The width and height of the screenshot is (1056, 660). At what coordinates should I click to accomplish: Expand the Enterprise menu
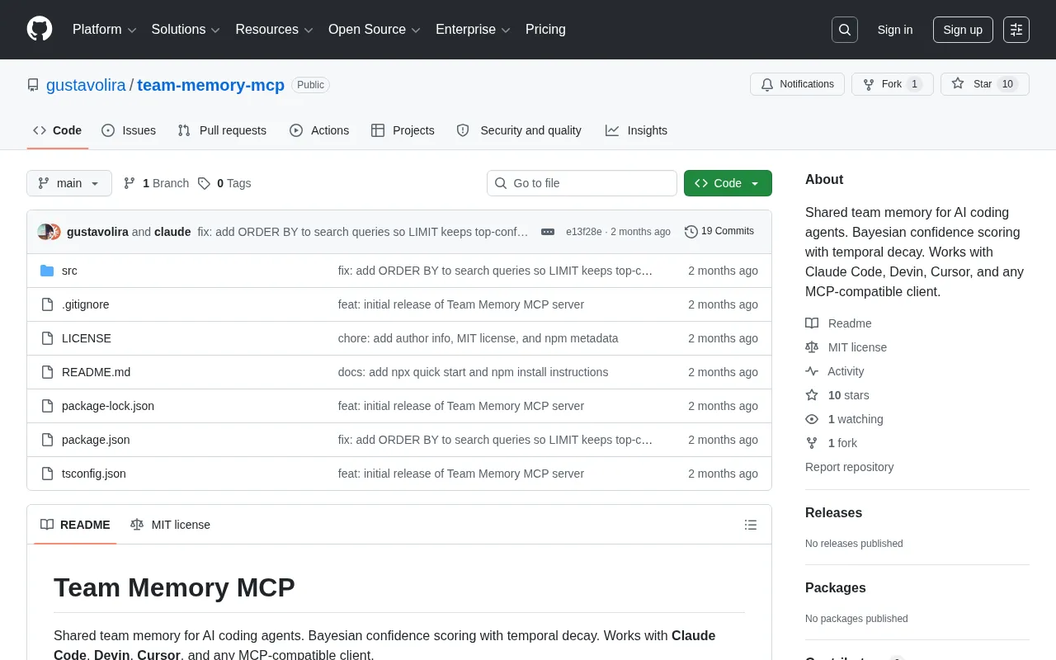pyautogui.click(x=473, y=30)
